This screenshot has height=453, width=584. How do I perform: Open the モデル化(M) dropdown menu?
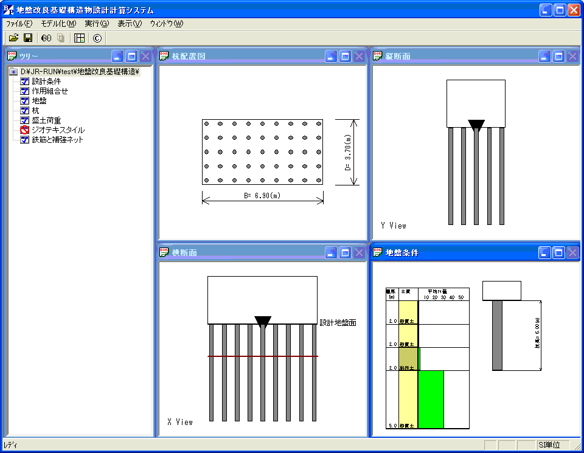click(58, 24)
